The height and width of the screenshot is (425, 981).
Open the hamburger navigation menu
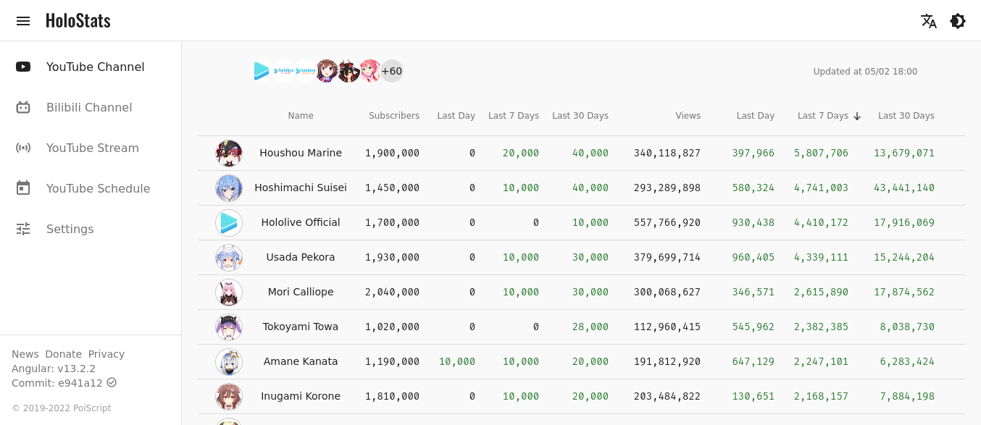point(23,21)
